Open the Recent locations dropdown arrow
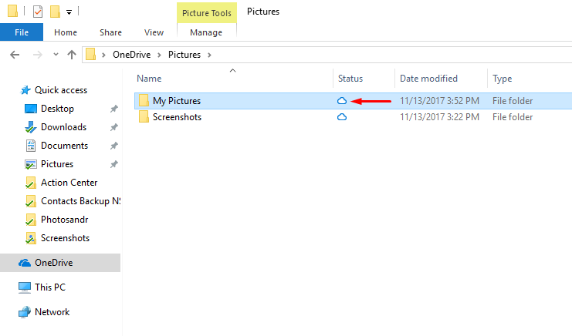The width and height of the screenshot is (572, 336). [x=56, y=55]
